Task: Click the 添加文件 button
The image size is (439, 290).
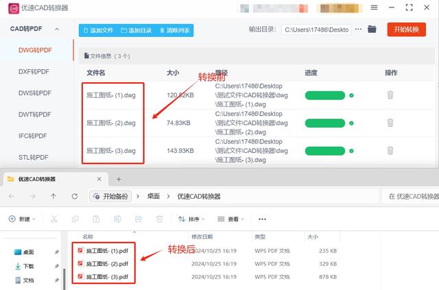Action: point(98,30)
